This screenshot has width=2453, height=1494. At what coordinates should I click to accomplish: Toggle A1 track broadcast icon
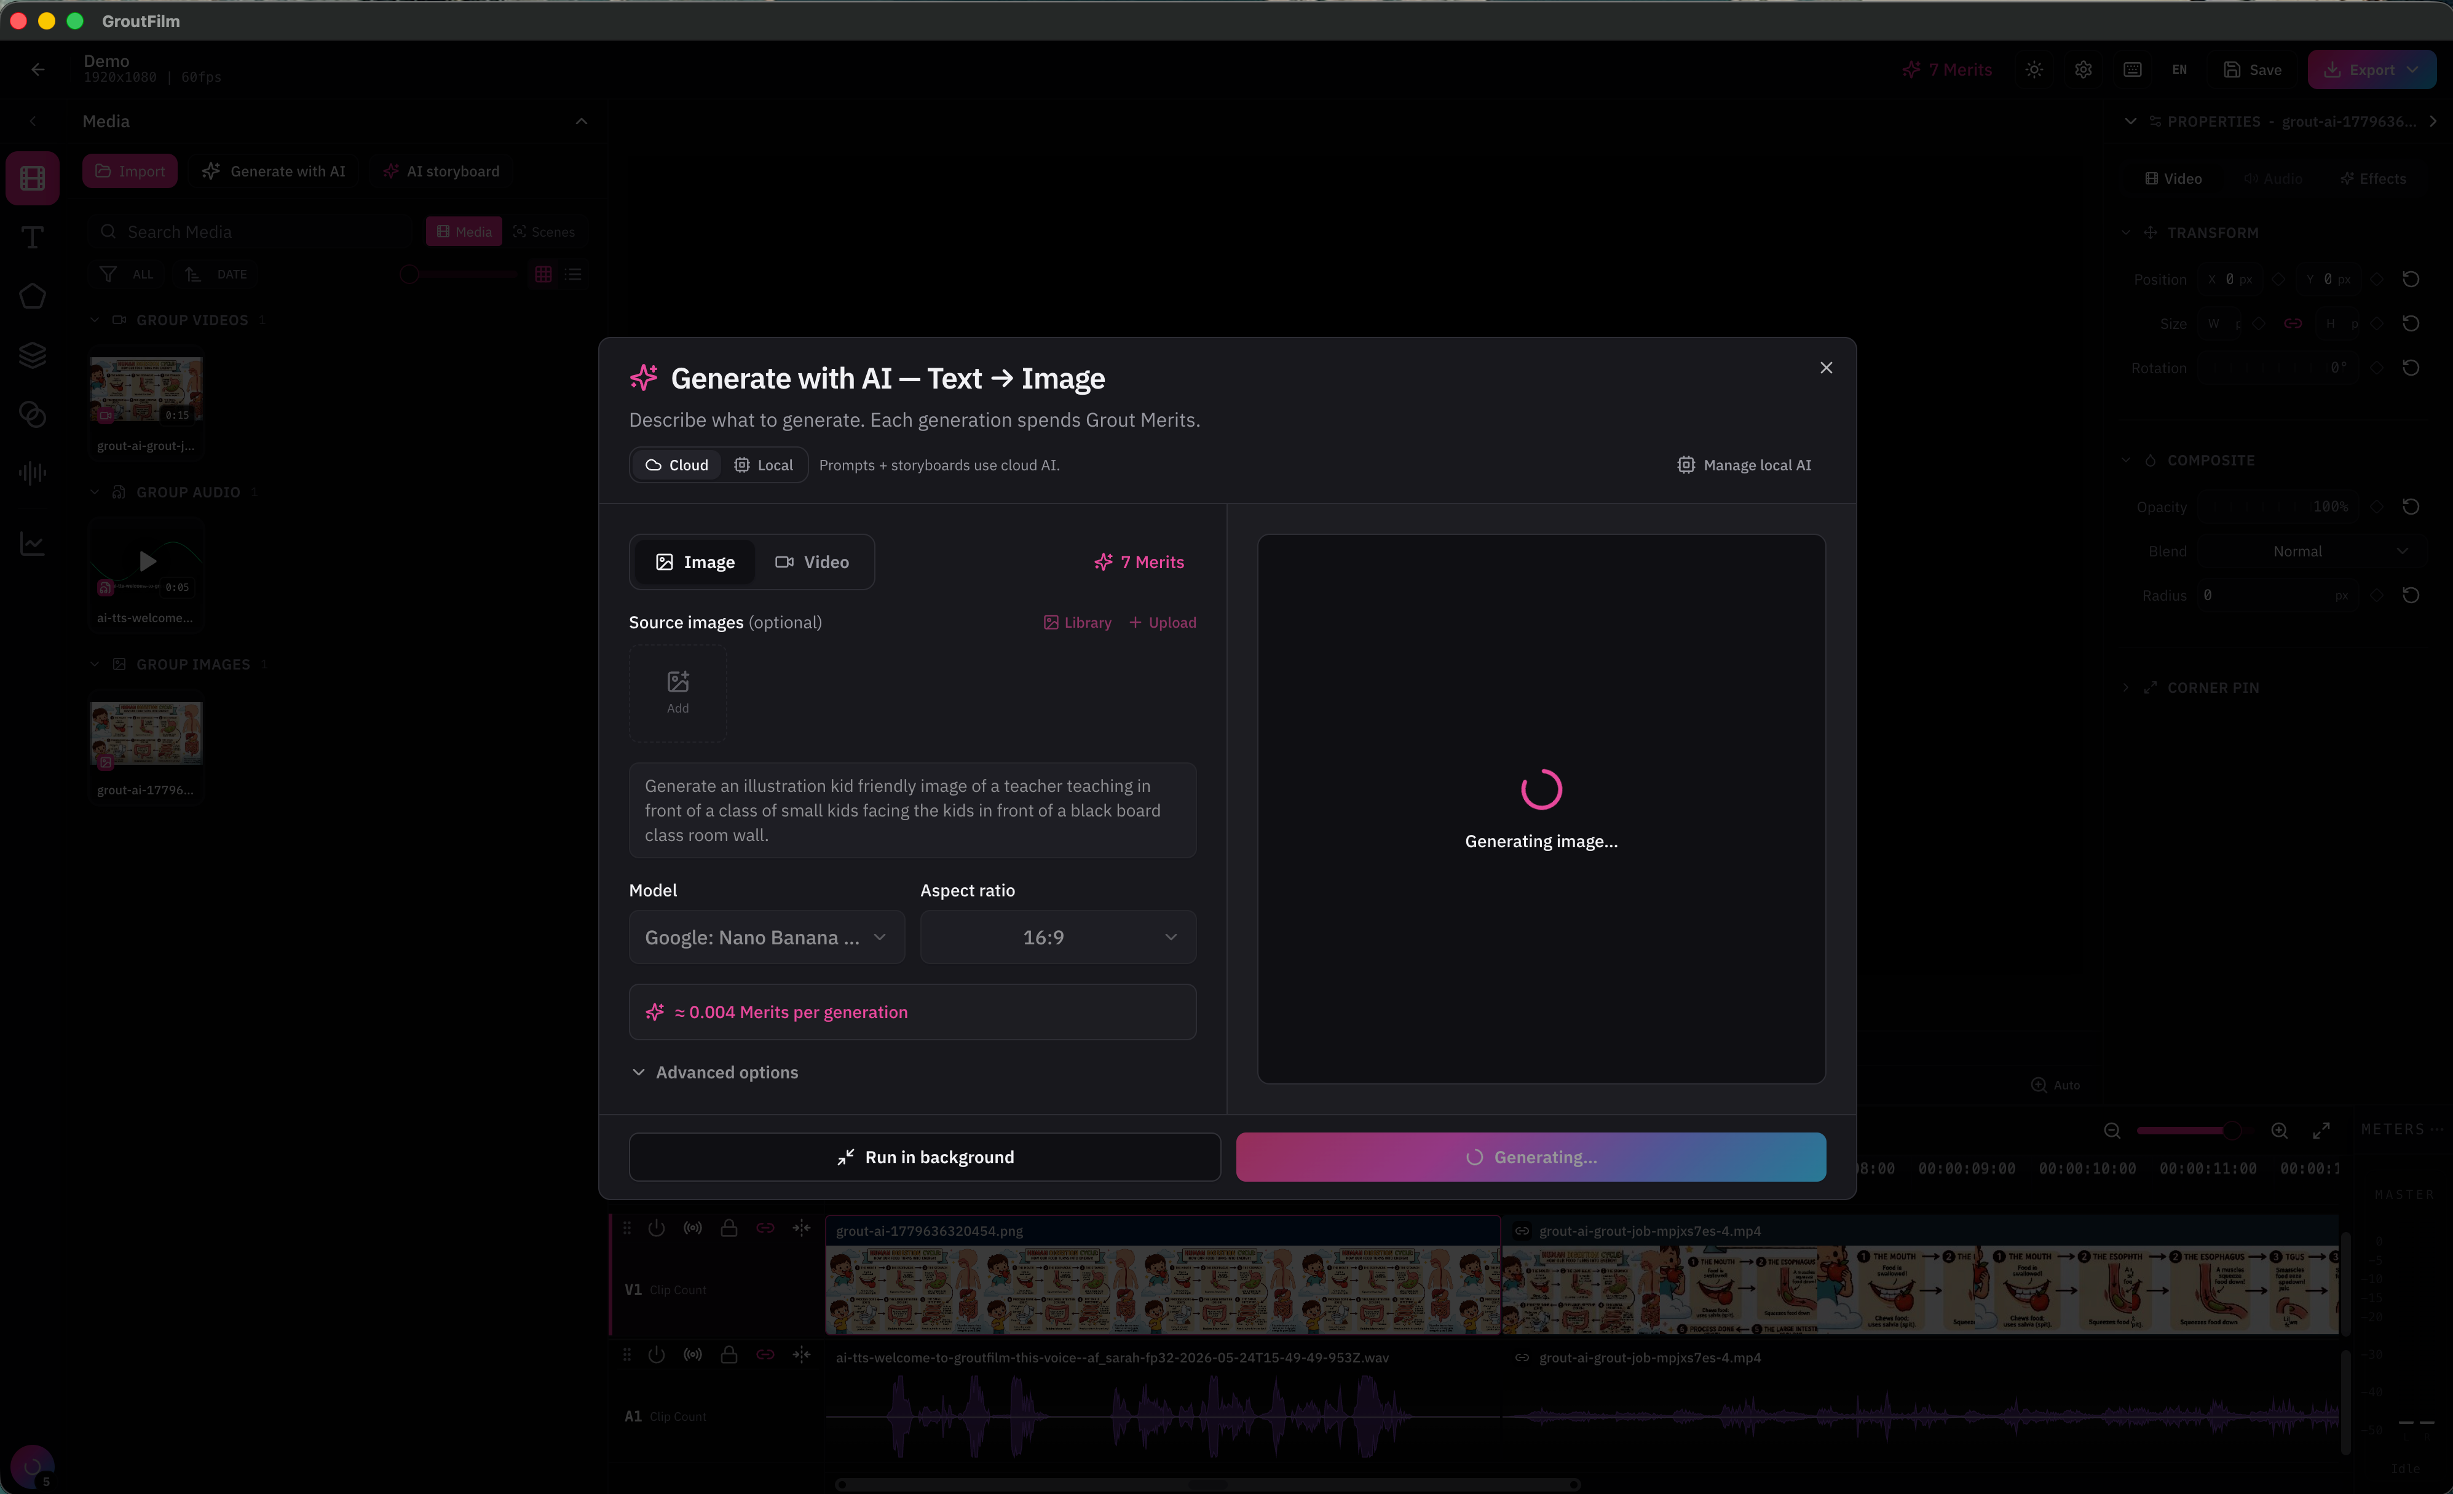[x=693, y=1354]
